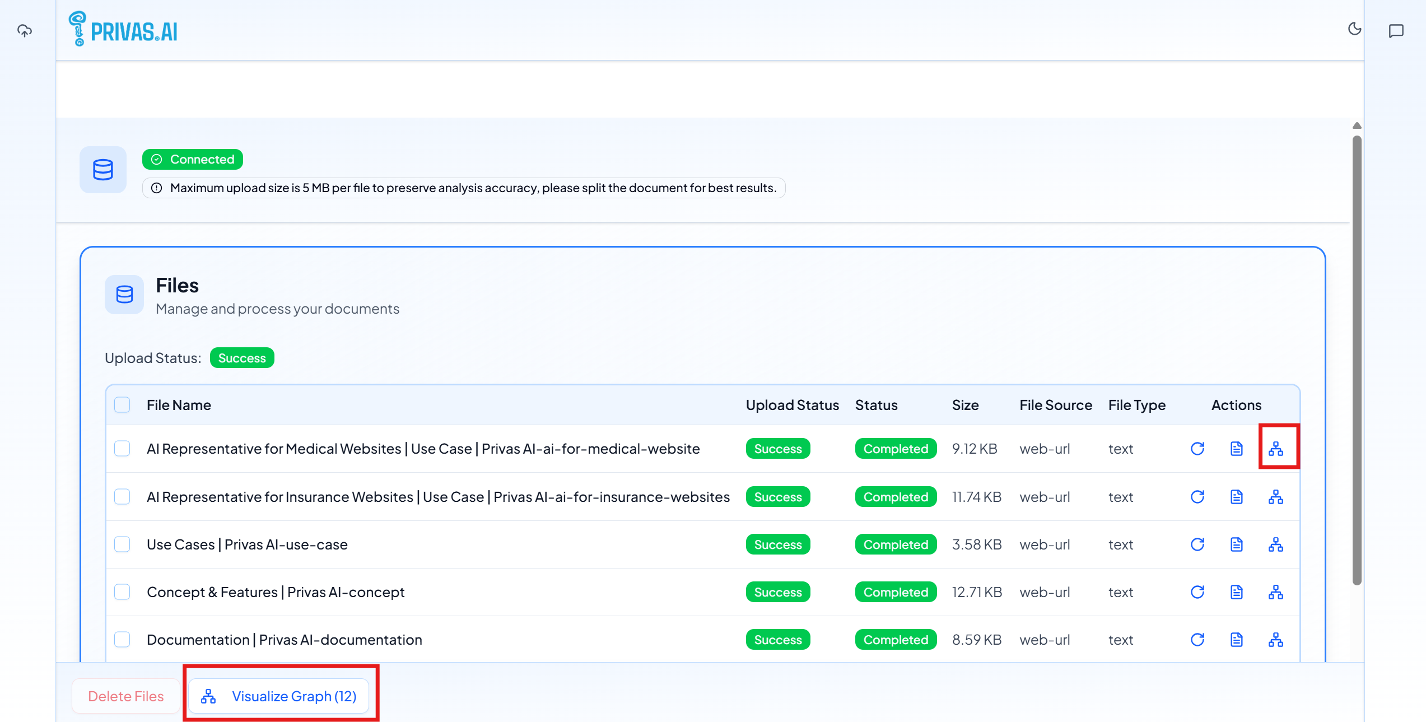1426x722 pixels.
Task: Select the Insurance Websites file checkbox
Action: tap(122, 497)
